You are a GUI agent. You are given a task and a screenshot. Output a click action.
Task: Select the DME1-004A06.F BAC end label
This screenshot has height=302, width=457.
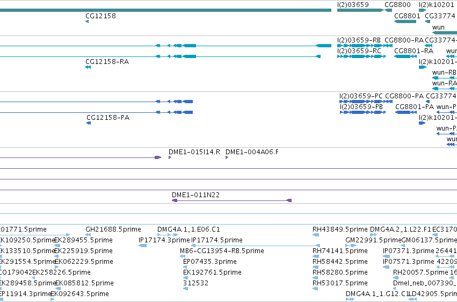point(252,152)
